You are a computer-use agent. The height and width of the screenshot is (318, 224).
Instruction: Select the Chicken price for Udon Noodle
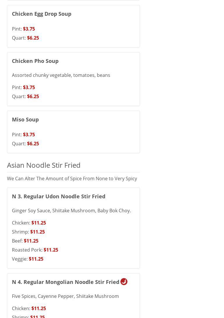(38, 223)
